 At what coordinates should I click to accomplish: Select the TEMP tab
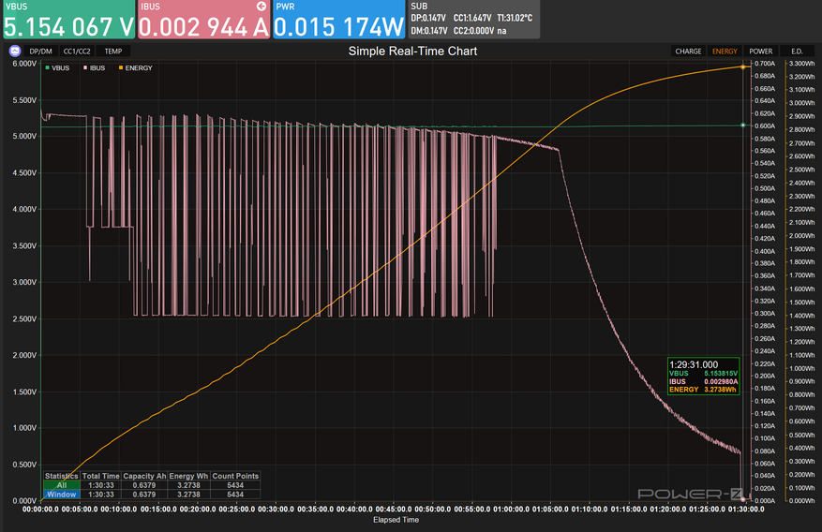pyautogui.click(x=112, y=52)
